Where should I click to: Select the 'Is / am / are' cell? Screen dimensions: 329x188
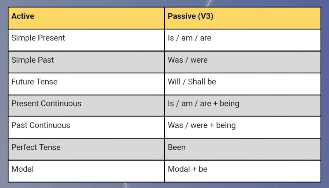click(x=242, y=40)
